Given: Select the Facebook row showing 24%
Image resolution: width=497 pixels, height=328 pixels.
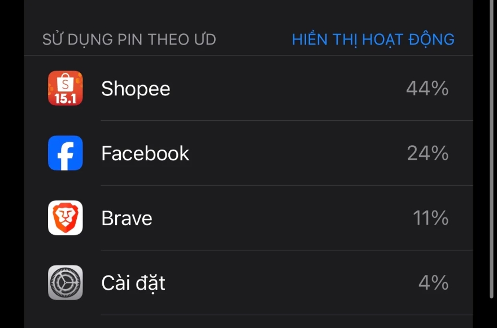Looking at the screenshot, I should tap(249, 153).
